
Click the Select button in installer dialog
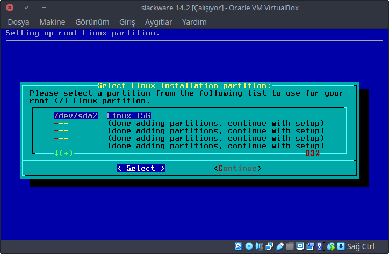click(x=141, y=169)
